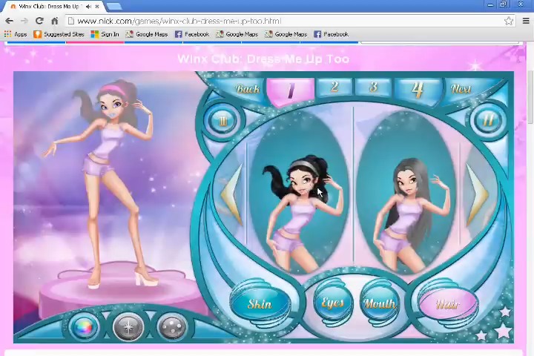Image resolution: width=534 pixels, height=356 pixels.
Task: Click the color wheel button in the game
Action: coord(84,326)
